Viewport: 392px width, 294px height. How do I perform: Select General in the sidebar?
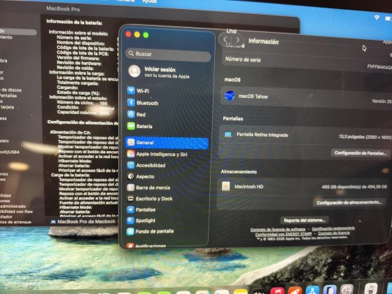click(167, 143)
